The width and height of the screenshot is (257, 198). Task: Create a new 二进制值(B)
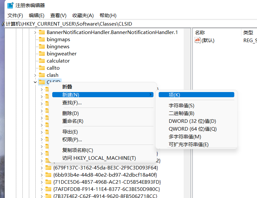[x=196, y=113]
